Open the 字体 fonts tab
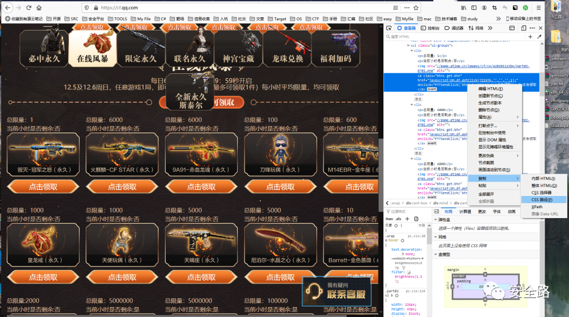The image size is (569, 317). [496, 212]
